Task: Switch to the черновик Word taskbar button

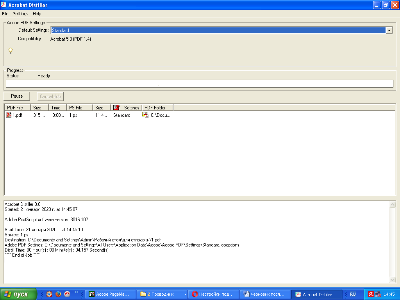Action: [x=265, y=294]
